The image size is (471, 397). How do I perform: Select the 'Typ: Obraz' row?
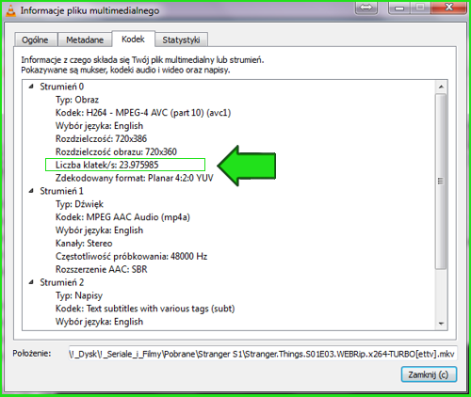tap(77, 100)
